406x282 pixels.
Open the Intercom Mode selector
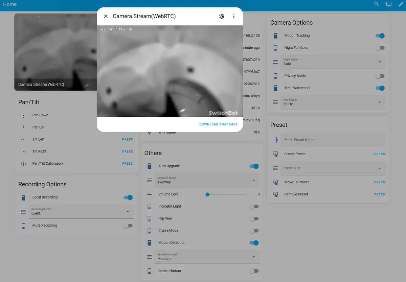click(x=207, y=180)
